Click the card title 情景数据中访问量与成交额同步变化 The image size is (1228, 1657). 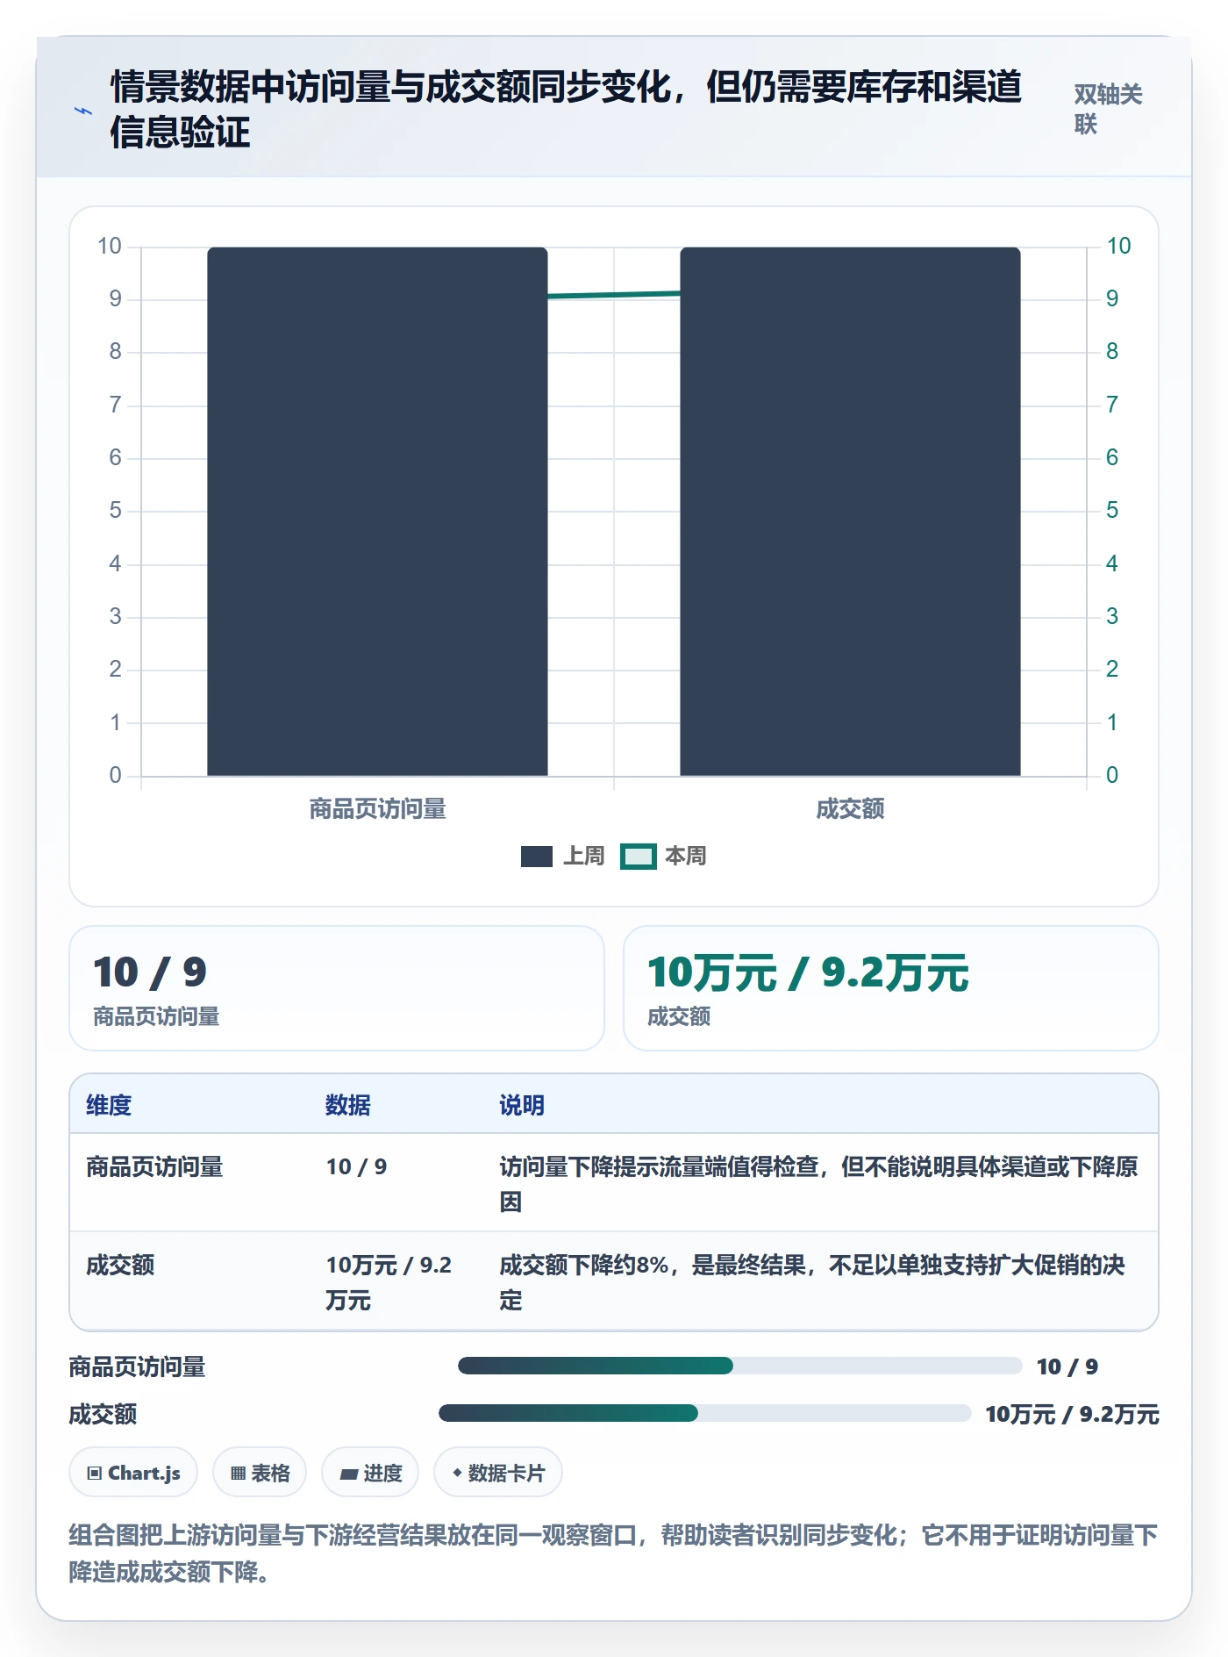click(x=566, y=110)
